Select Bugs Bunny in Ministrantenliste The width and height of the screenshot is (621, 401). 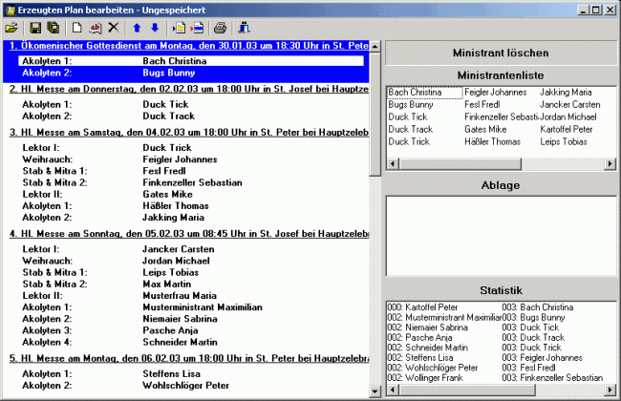pos(410,104)
